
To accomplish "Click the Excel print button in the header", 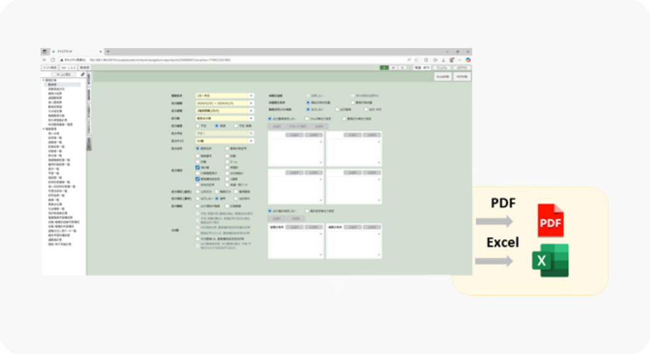I will [x=443, y=77].
